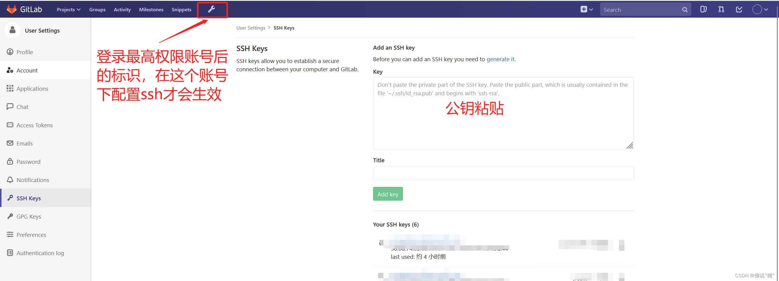Click 'last used: 约 4 小时前' text
Viewport: 779px width, 281px height.
418,257
